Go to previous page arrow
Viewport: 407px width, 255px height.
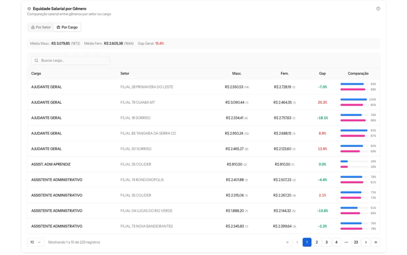point(297,242)
